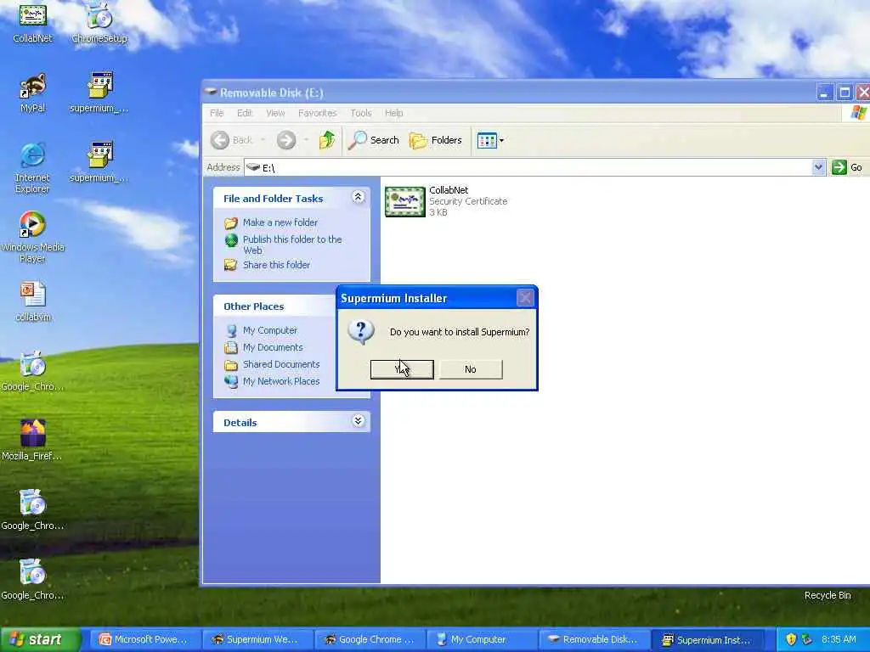Select the Windows Media Player desktop icon

pos(33,237)
